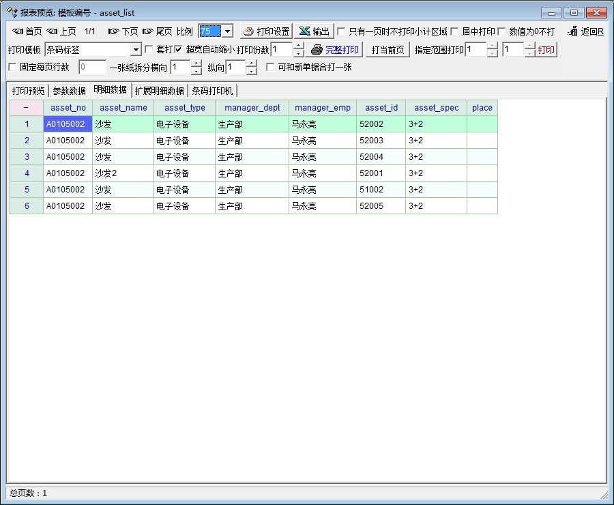Viewport: 614px width, 505px height.
Task: Click the print current page (打当前页) button
Action: pyautogui.click(x=388, y=50)
